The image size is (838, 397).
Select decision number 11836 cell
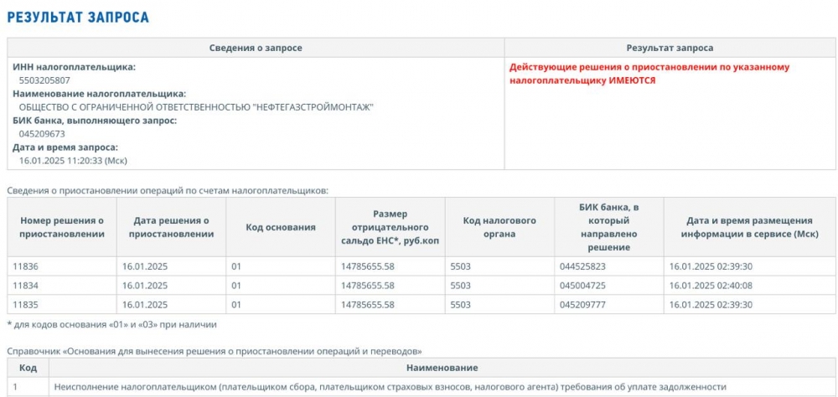pyautogui.click(x=62, y=266)
